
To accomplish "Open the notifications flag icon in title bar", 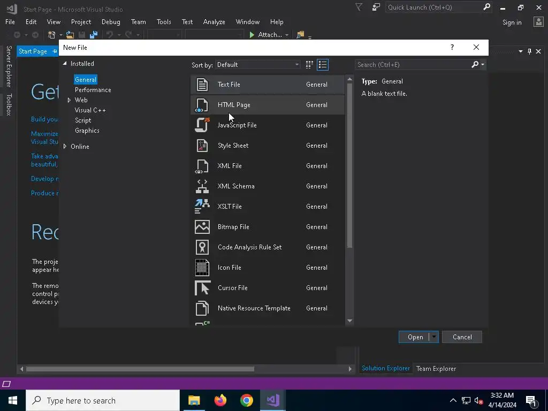I will 359,7.
